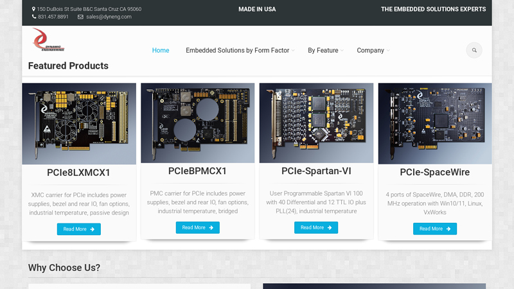Click the MADE IN USA text

(x=257, y=9)
